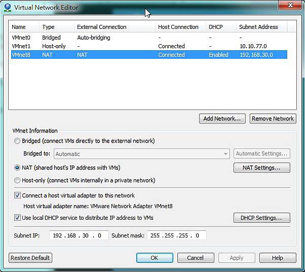Image resolution: width=305 pixels, height=272 pixels.
Task: Select the VMnet1 row
Action: (149, 46)
